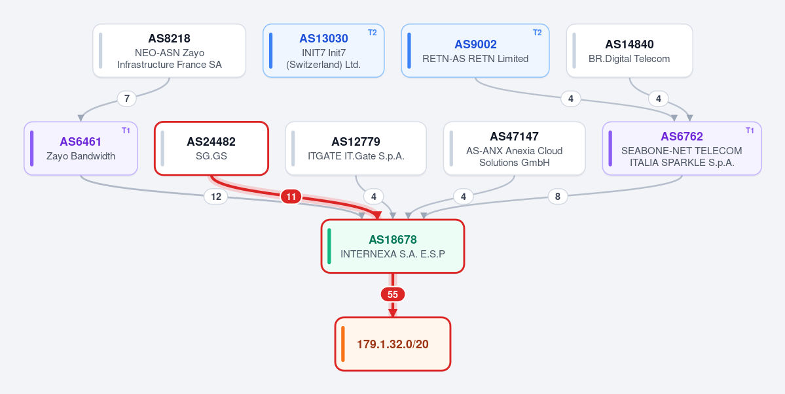Select the AS6762 SEABONE-NET node
The image size is (785, 394).
(682, 148)
